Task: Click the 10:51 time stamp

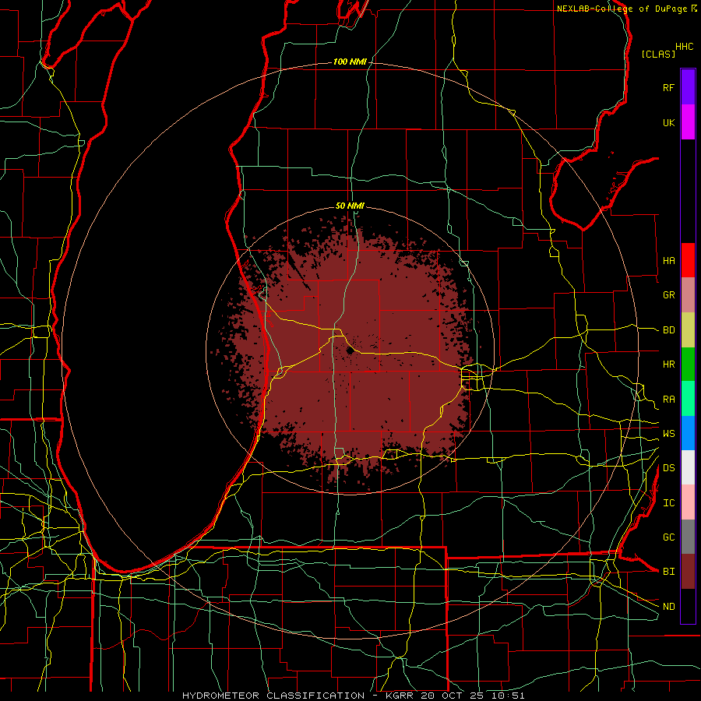Action: tap(507, 696)
